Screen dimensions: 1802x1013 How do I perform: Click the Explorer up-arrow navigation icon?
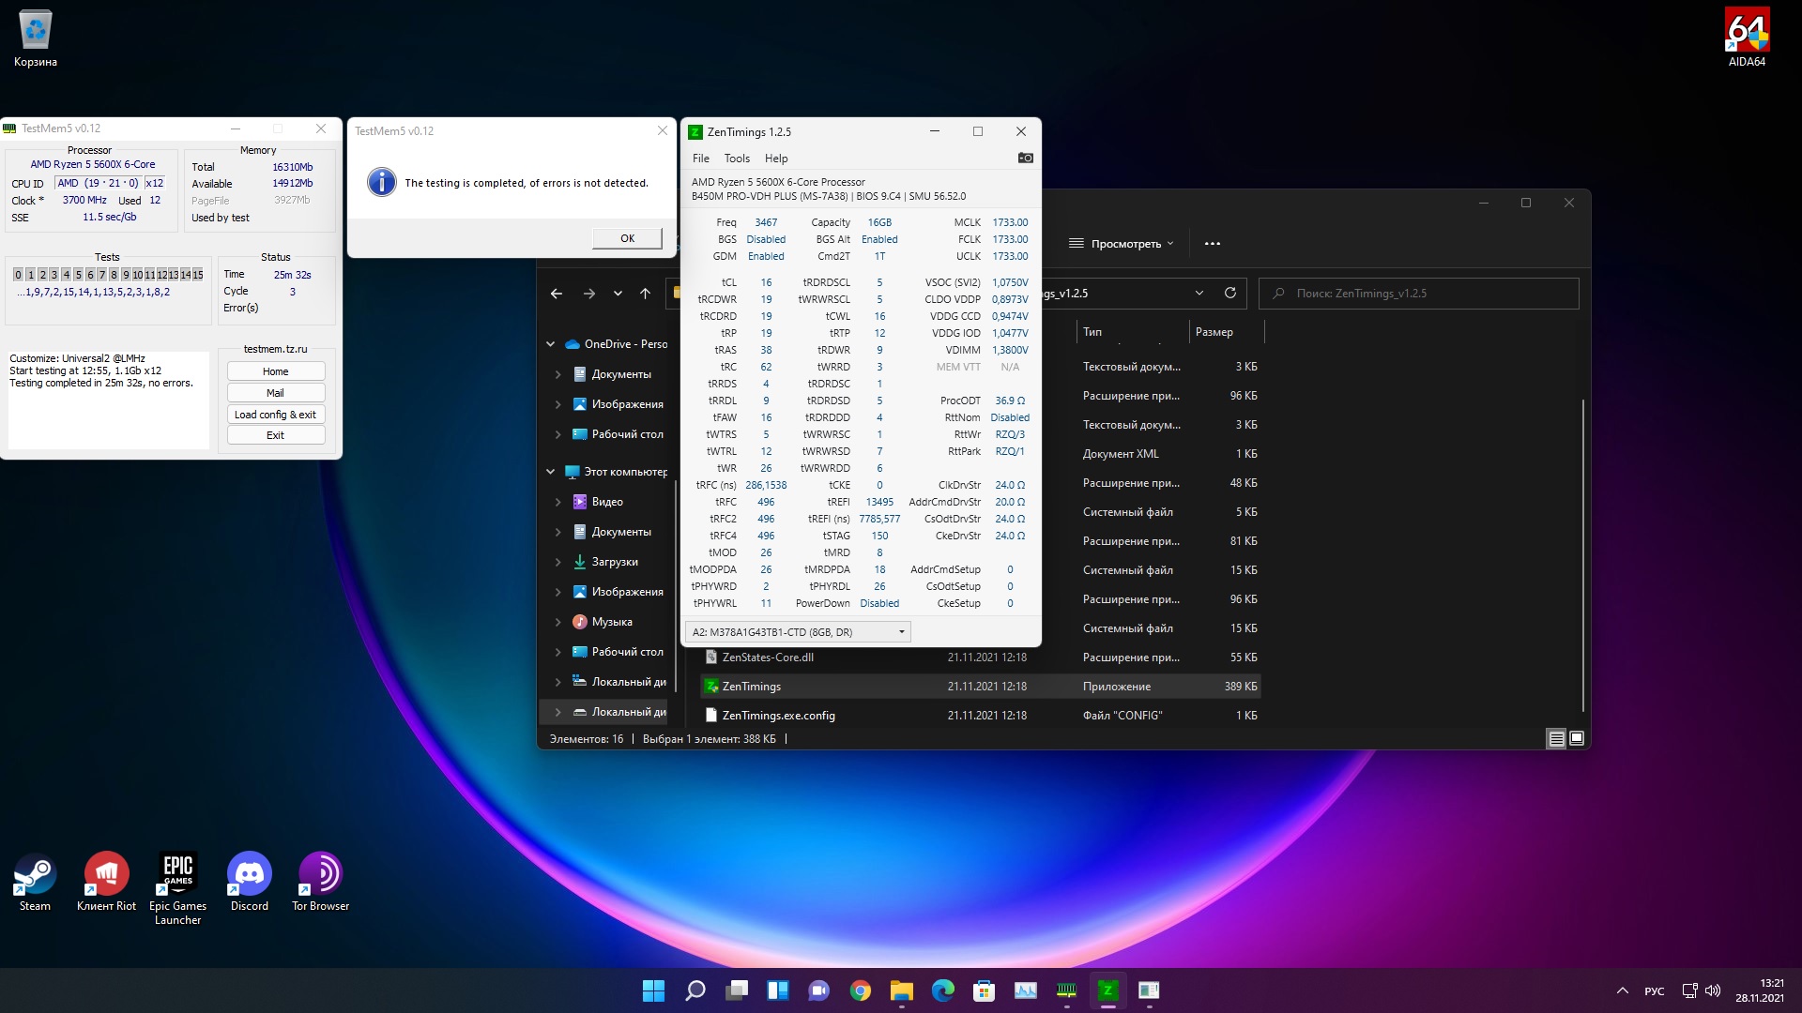(x=645, y=294)
